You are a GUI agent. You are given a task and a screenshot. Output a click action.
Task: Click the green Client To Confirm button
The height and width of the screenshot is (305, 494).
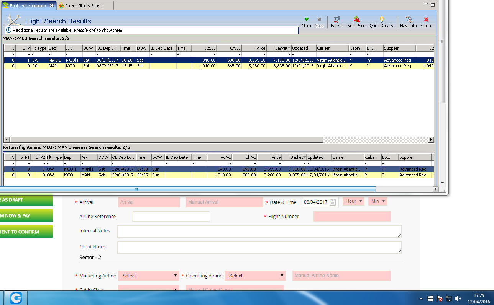click(26, 232)
